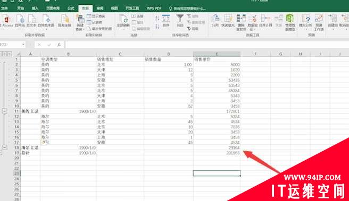Switch to the 公式 ribbon tab

pyautogui.click(x=71, y=8)
